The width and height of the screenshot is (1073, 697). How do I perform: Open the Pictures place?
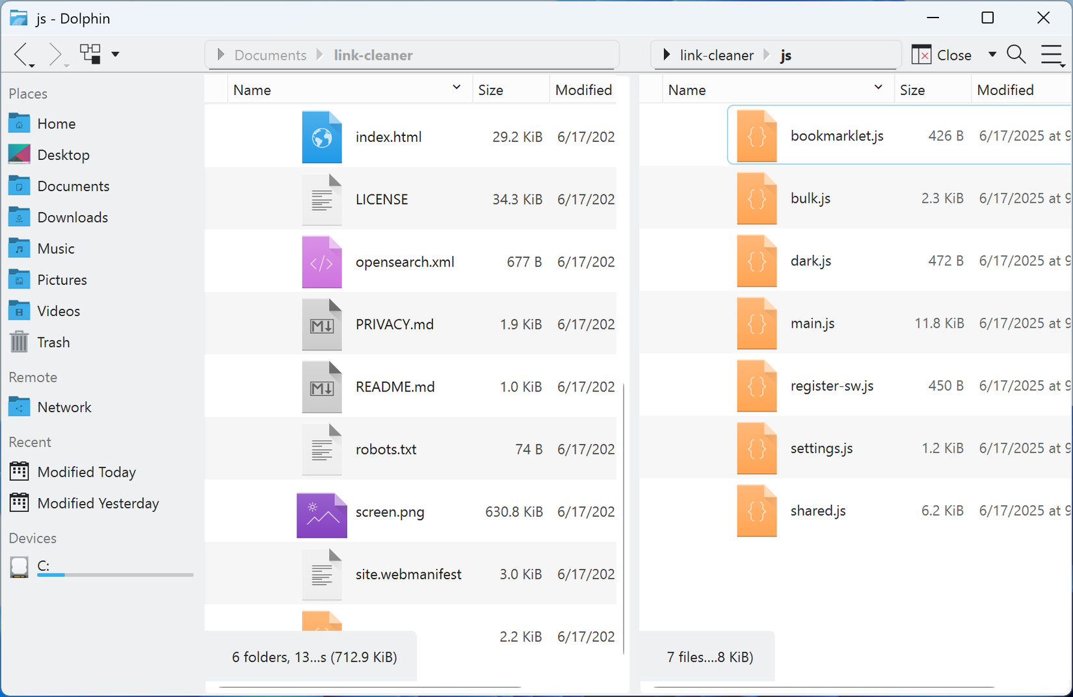pos(62,279)
